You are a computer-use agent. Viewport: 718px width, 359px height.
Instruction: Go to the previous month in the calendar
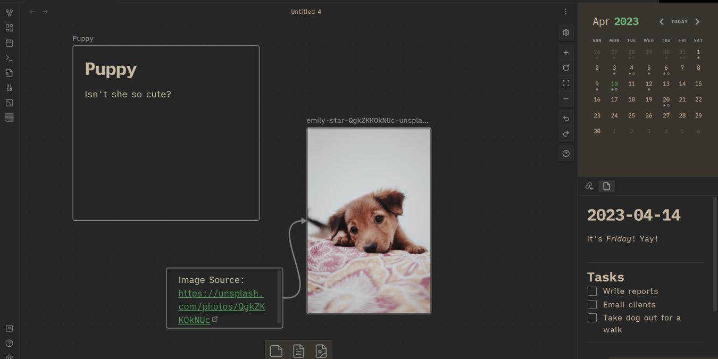tap(661, 21)
